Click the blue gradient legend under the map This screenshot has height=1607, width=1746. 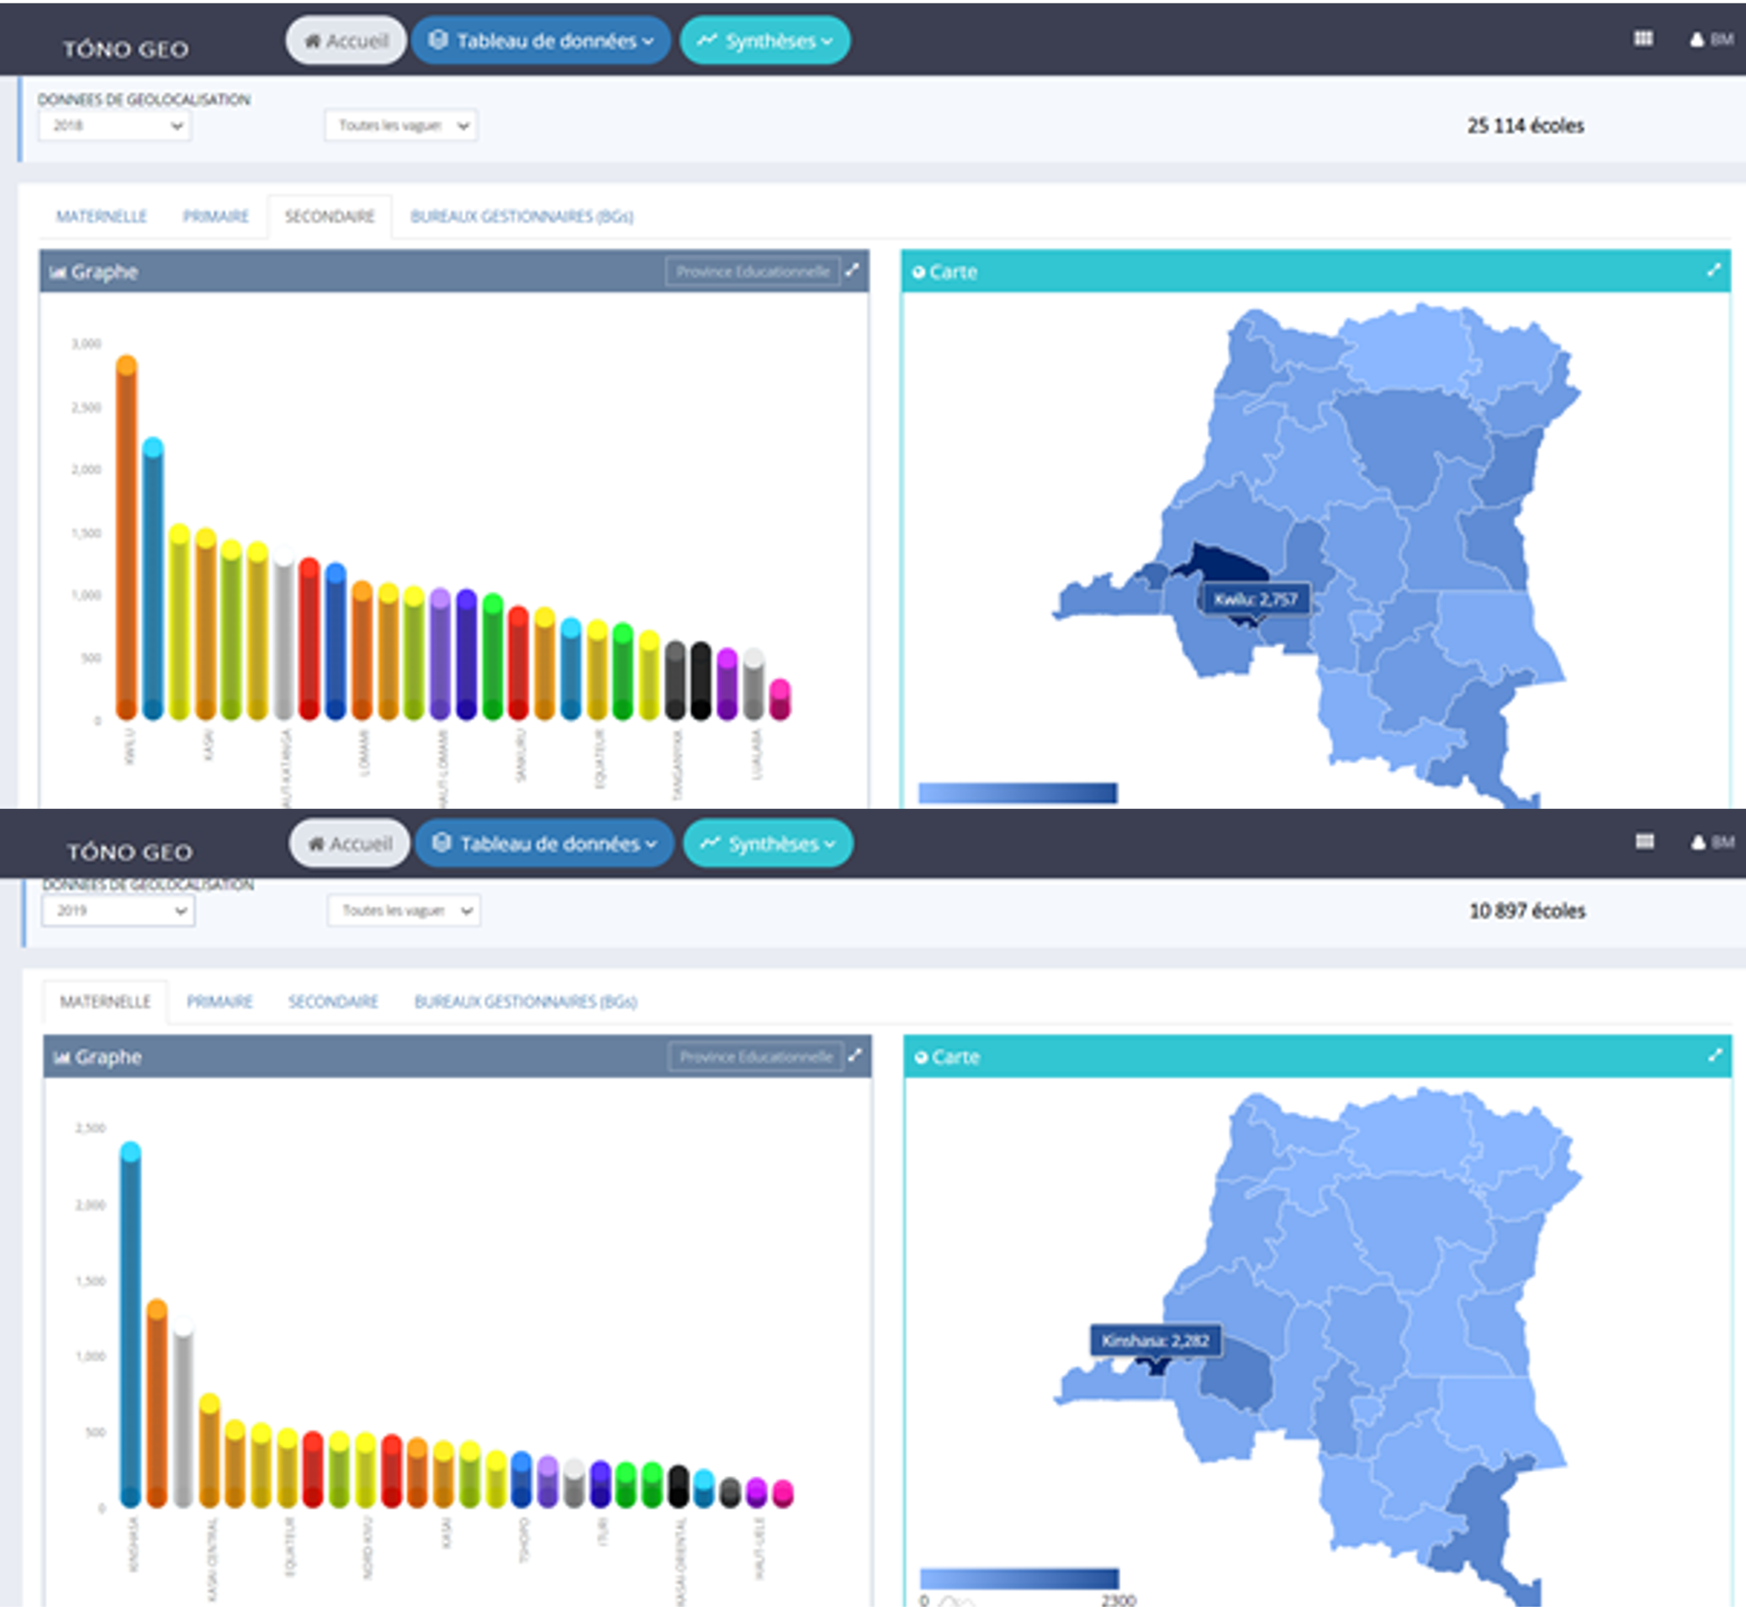1018,792
